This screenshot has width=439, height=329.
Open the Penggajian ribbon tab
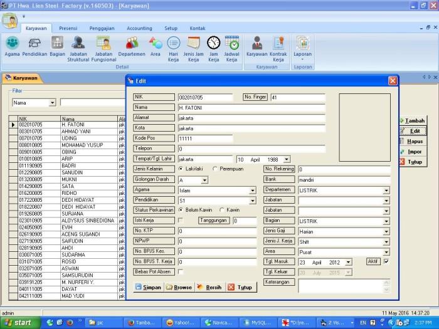click(102, 28)
